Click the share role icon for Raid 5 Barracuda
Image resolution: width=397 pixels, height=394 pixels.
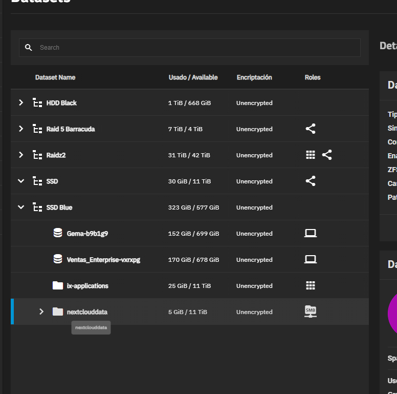[x=311, y=129]
